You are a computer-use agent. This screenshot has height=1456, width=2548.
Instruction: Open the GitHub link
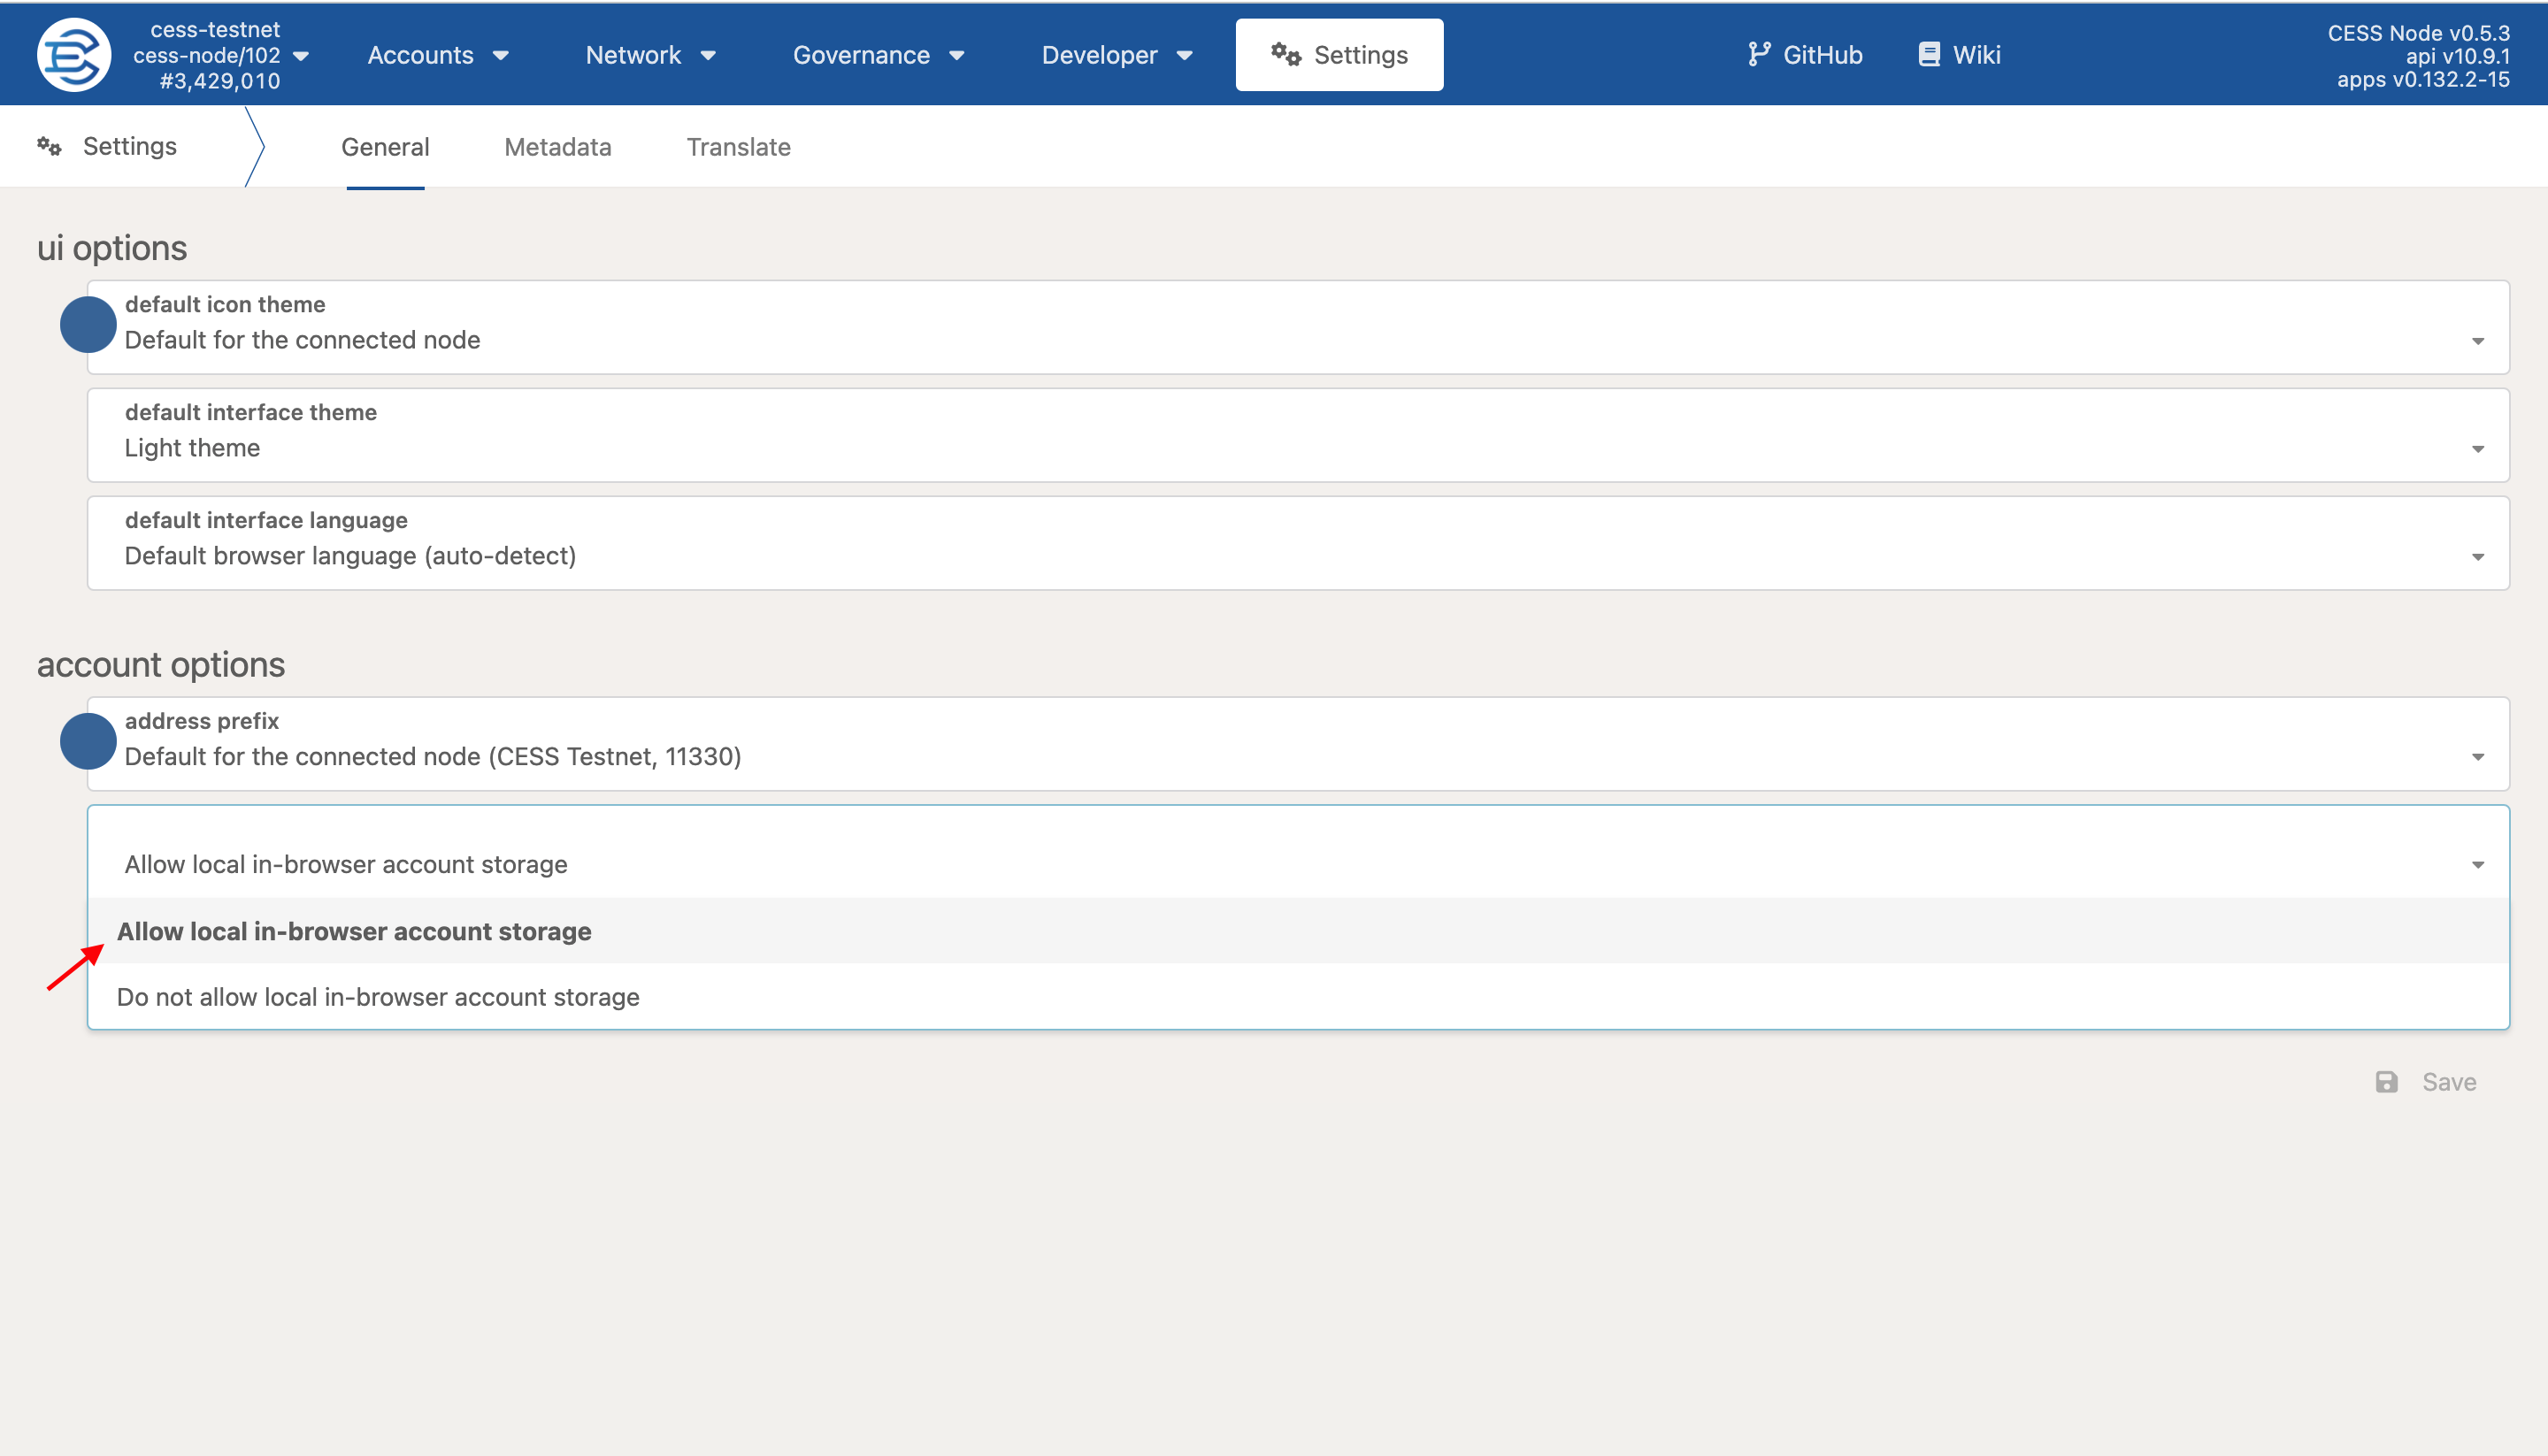1805,55
